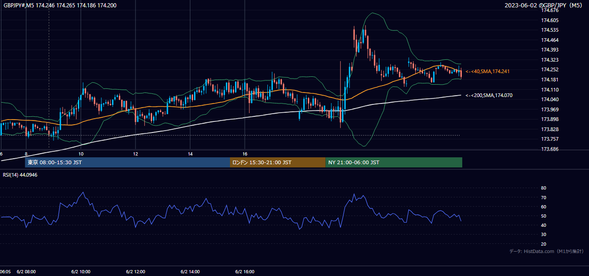
Task: Select the chart title '2023-06-02 のGBP/JPY (M5)'
Action: pyautogui.click(x=544, y=6)
